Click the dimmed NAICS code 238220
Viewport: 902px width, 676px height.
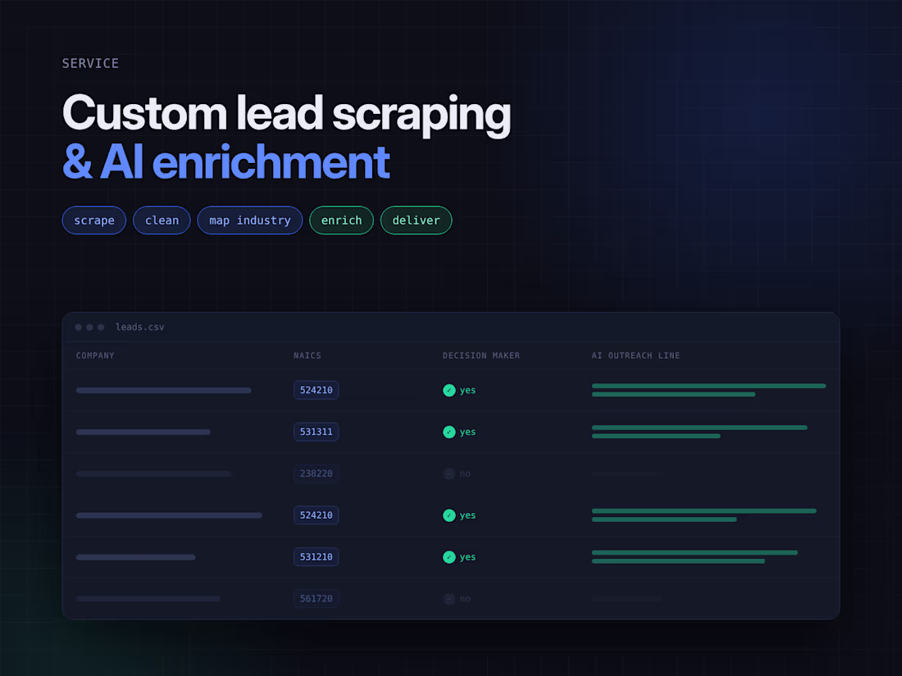(x=316, y=474)
